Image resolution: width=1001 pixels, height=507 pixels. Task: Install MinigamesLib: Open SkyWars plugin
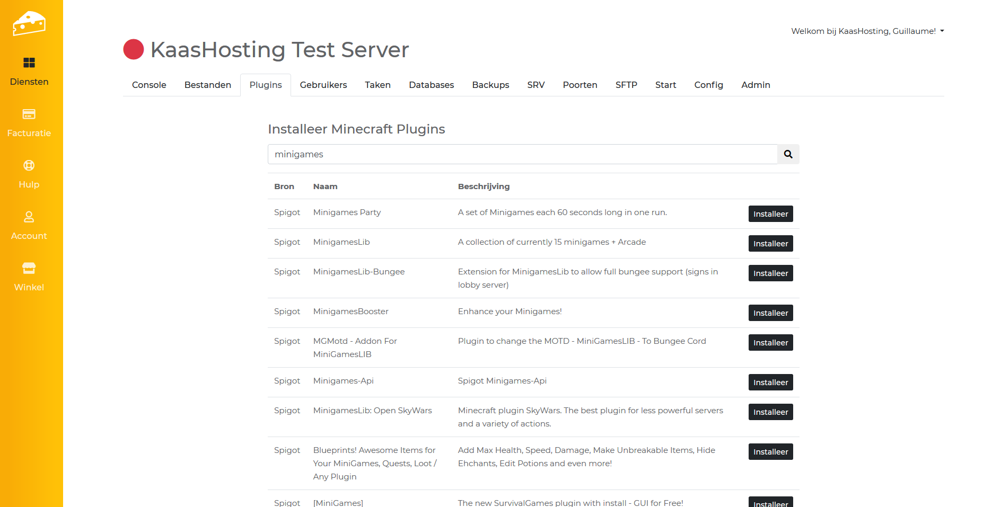[x=770, y=412]
